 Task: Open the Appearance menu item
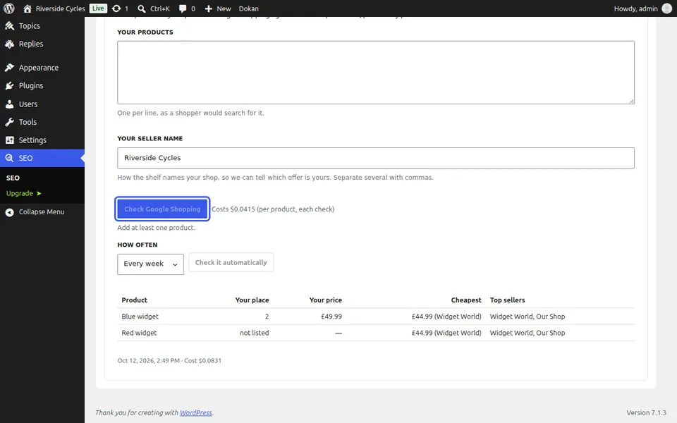tap(42, 68)
